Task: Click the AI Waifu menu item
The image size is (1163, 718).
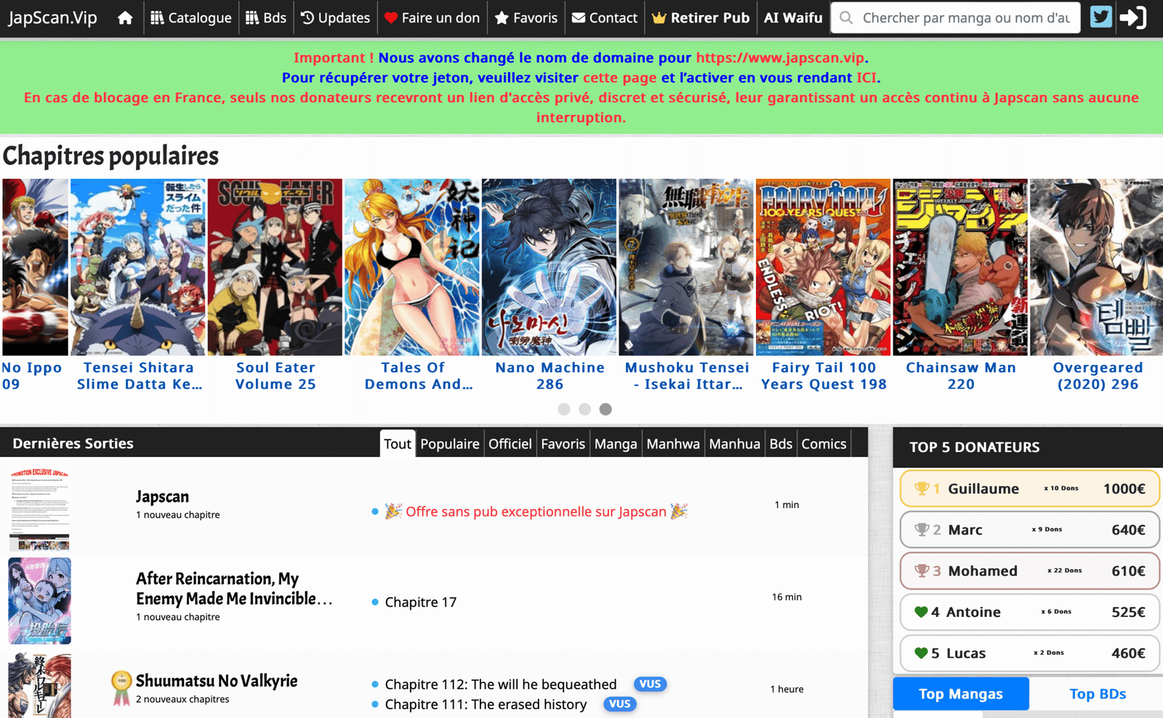Action: tap(792, 18)
